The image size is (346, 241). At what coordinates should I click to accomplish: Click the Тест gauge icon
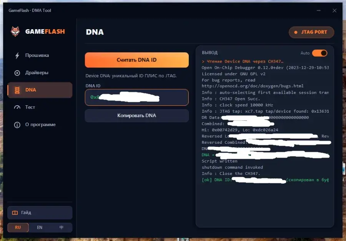click(x=17, y=107)
